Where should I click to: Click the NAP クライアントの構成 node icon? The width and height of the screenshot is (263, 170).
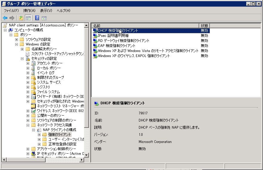tap(39, 130)
